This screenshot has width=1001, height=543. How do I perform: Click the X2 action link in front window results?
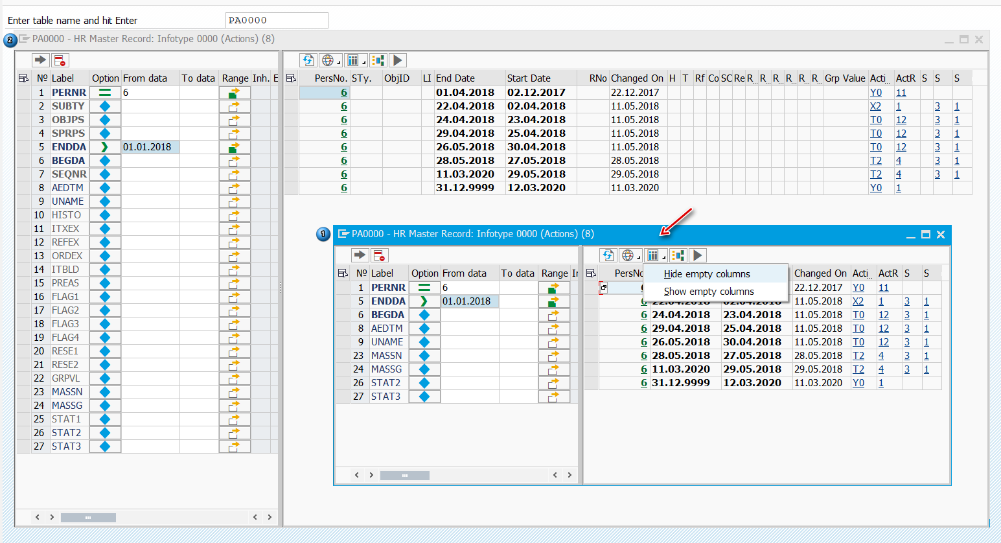(858, 301)
